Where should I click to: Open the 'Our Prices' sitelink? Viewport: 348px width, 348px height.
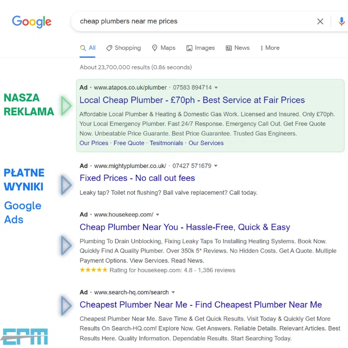click(x=94, y=143)
